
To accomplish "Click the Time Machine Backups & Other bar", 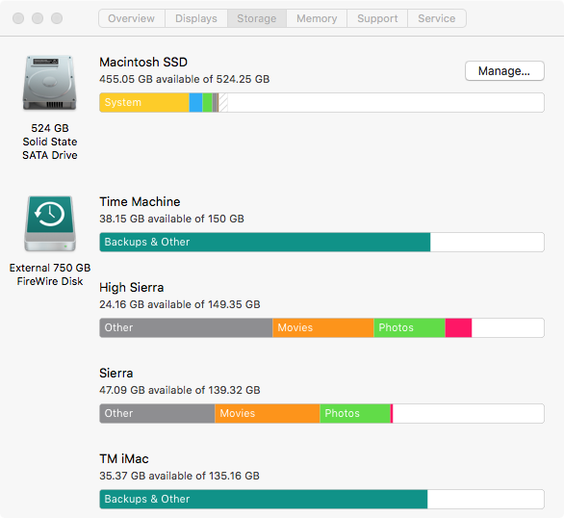I will coord(265,242).
